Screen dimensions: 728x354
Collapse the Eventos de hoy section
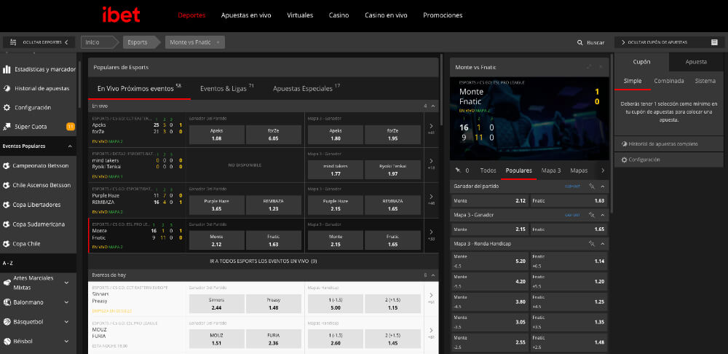432,275
